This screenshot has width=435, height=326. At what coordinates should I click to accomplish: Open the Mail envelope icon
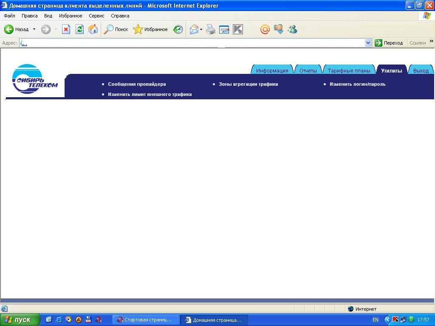(194, 29)
